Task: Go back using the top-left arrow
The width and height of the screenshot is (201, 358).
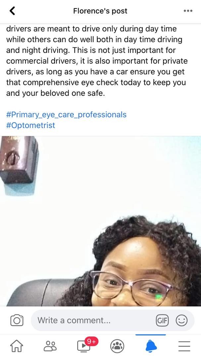Action: click(x=12, y=11)
